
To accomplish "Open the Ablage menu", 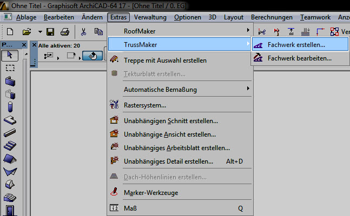I will point(26,17).
